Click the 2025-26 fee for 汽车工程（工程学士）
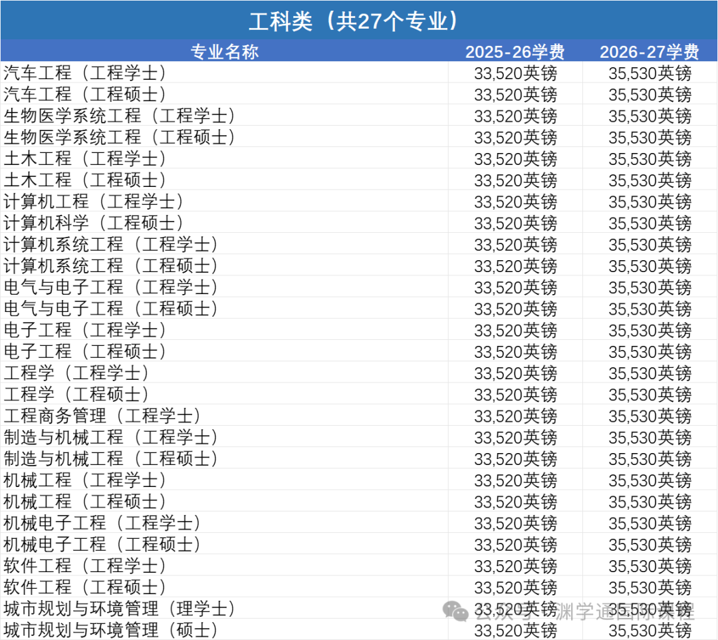The image size is (718, 640). (515, 73)
